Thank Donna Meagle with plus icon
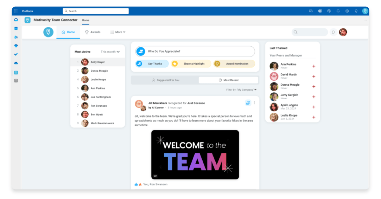This screenshot has height=199, width=381. (x=314, y=87)
